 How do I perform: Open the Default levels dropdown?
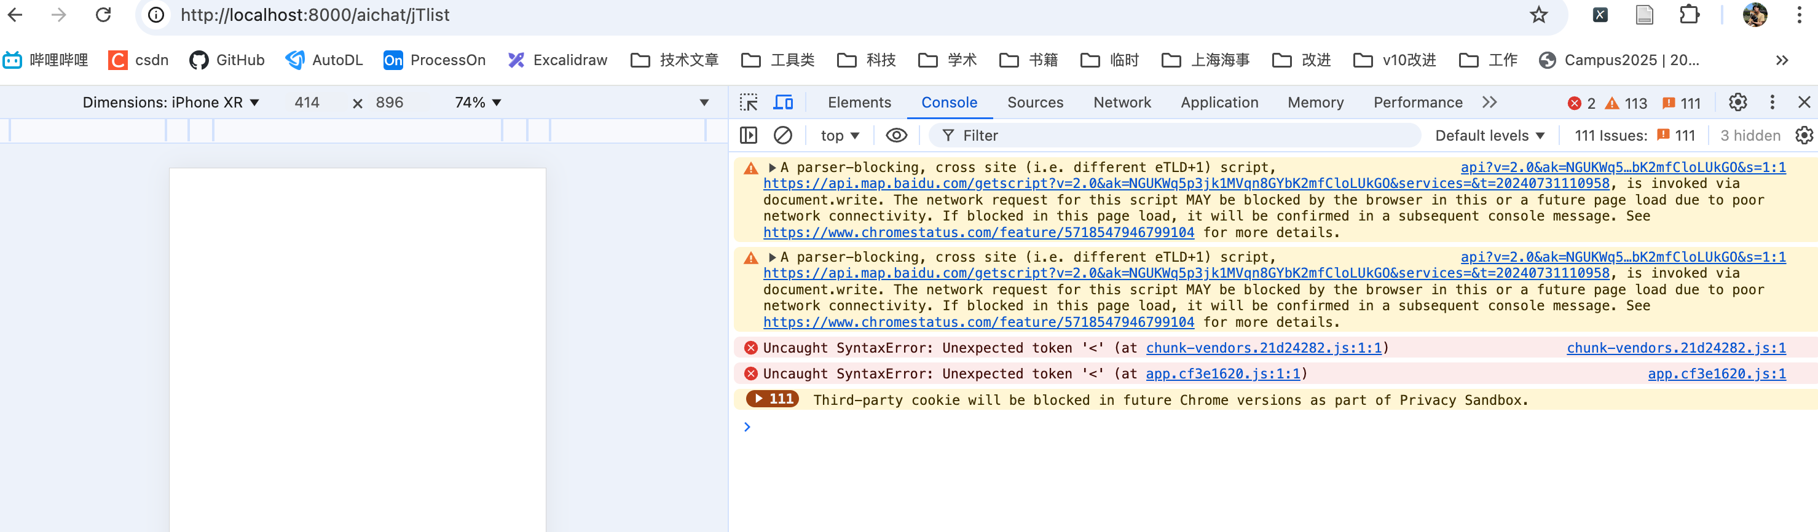point(1489,136)
